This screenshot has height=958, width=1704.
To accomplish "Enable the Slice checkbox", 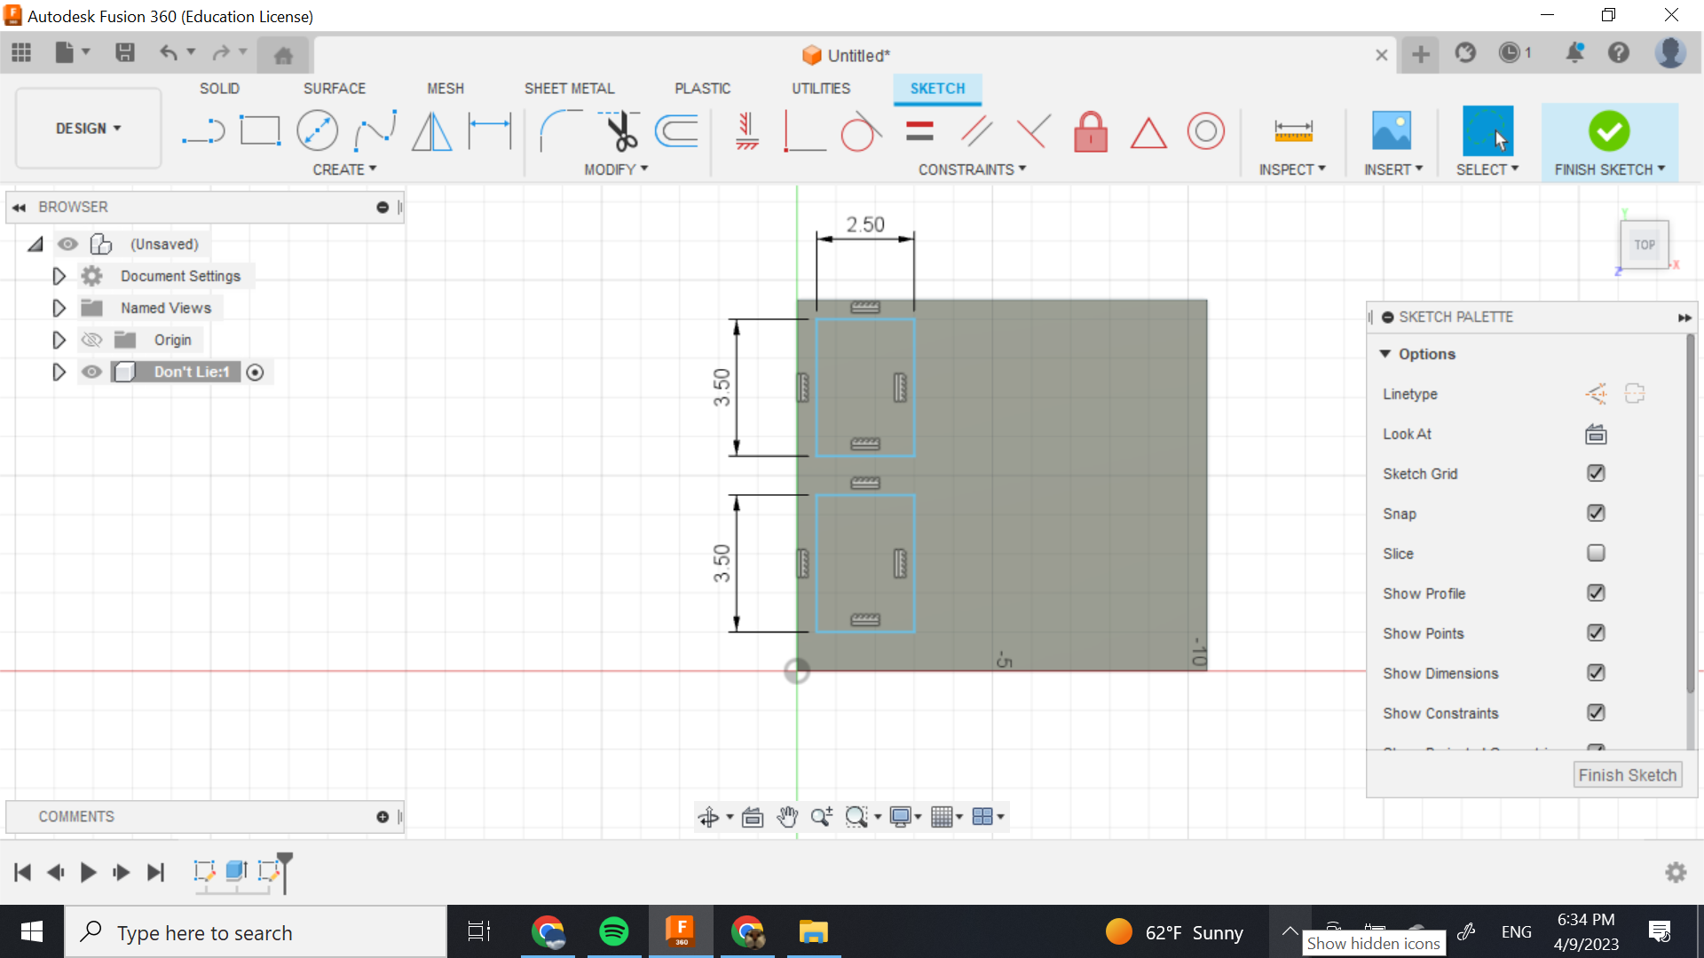I will [x=1596, y=554].
